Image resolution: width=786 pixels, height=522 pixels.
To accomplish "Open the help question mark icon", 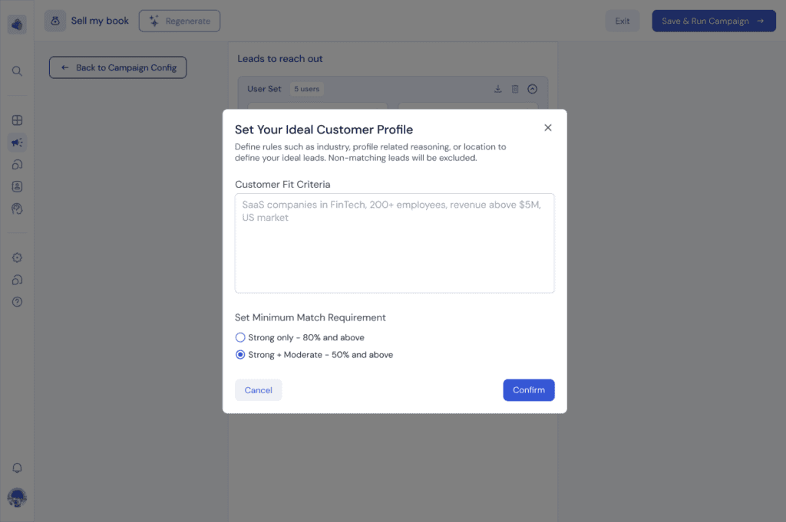I will tap(17, 302).
